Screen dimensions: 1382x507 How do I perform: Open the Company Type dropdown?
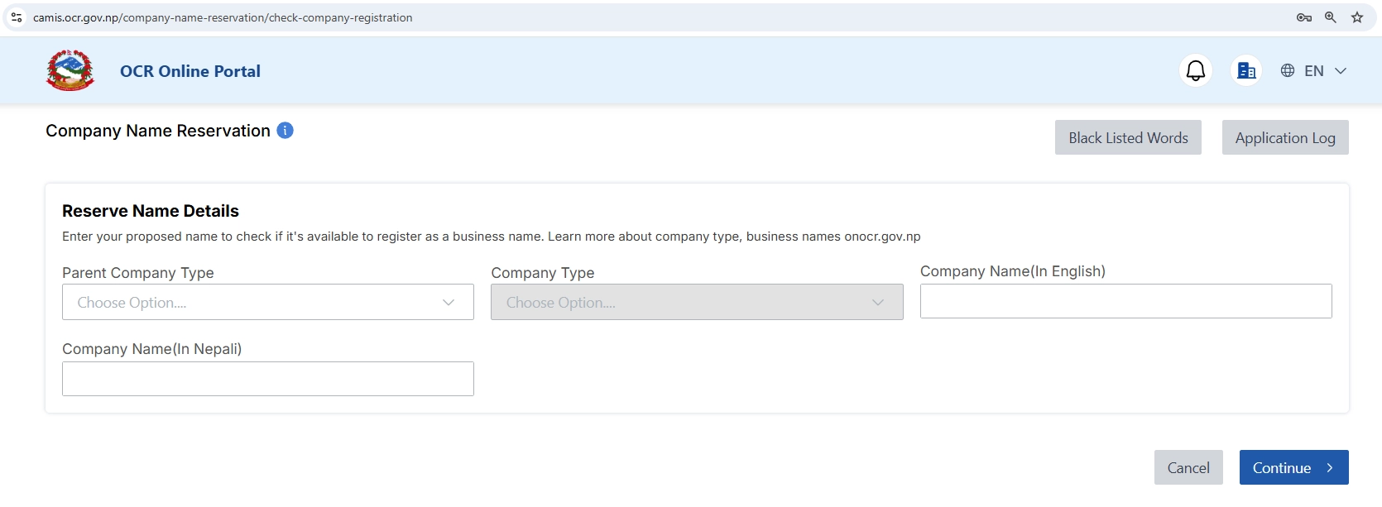(697, 302)
